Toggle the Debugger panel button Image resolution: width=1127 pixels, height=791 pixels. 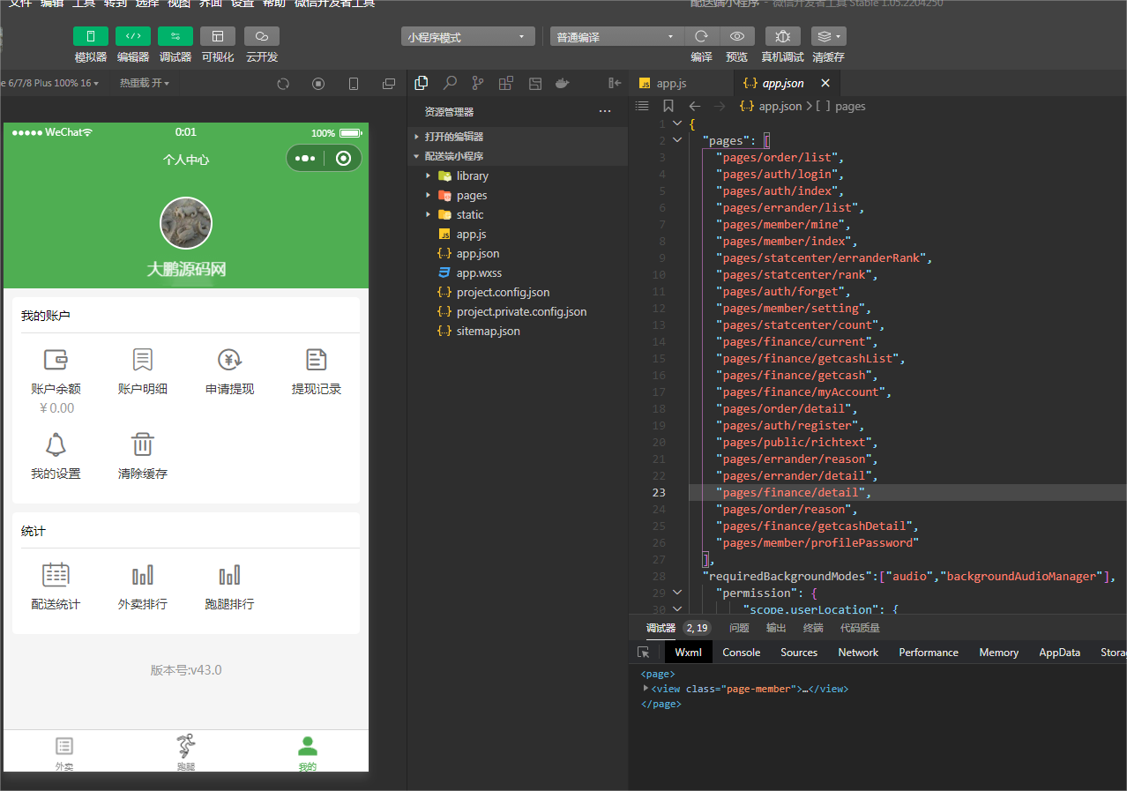click(175, 36)
